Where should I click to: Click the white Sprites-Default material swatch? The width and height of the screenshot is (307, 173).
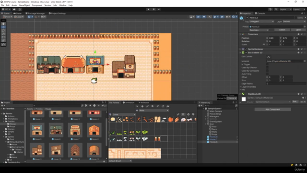(x=244, y=99)
